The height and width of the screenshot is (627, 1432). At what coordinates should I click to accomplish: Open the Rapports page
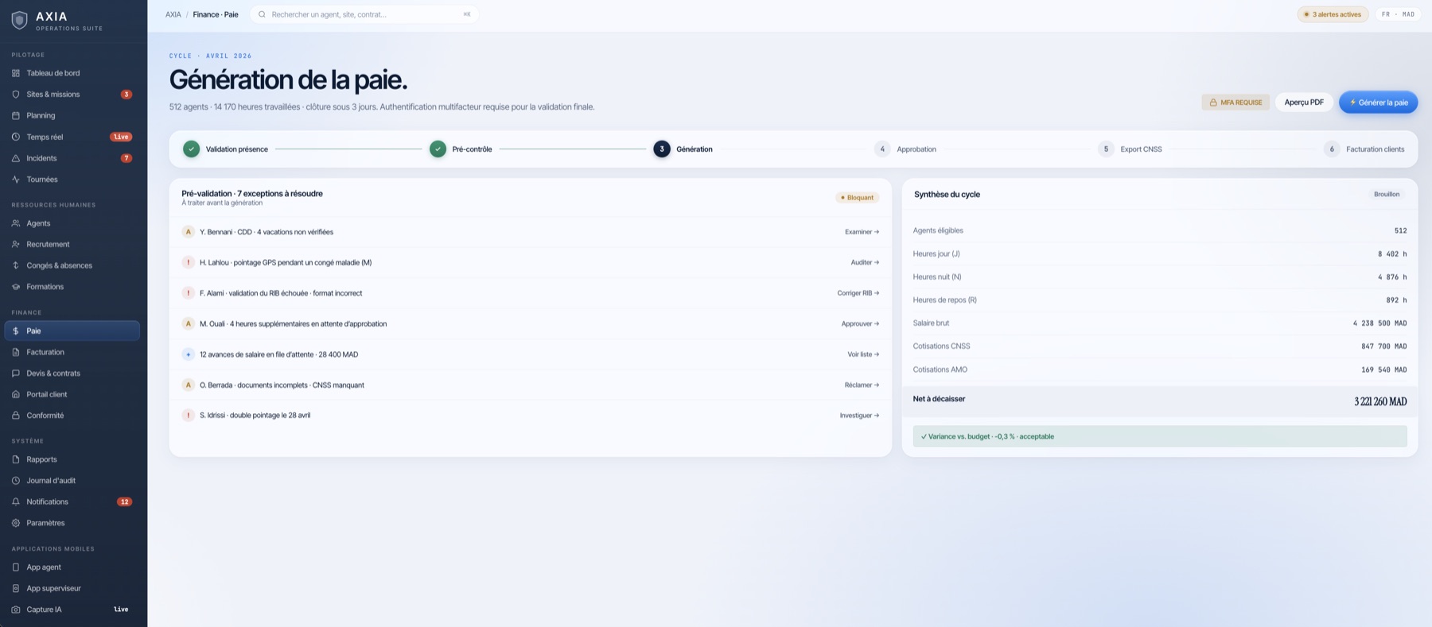point(72,459)
